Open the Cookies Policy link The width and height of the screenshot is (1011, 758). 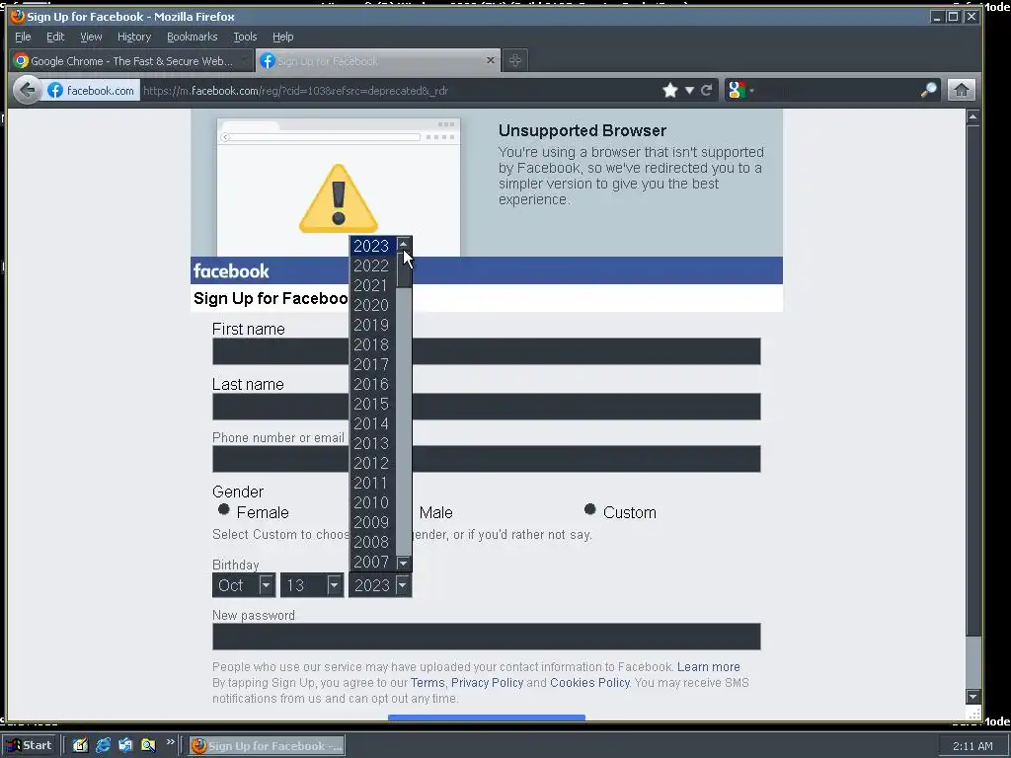(x=589, y=683)
